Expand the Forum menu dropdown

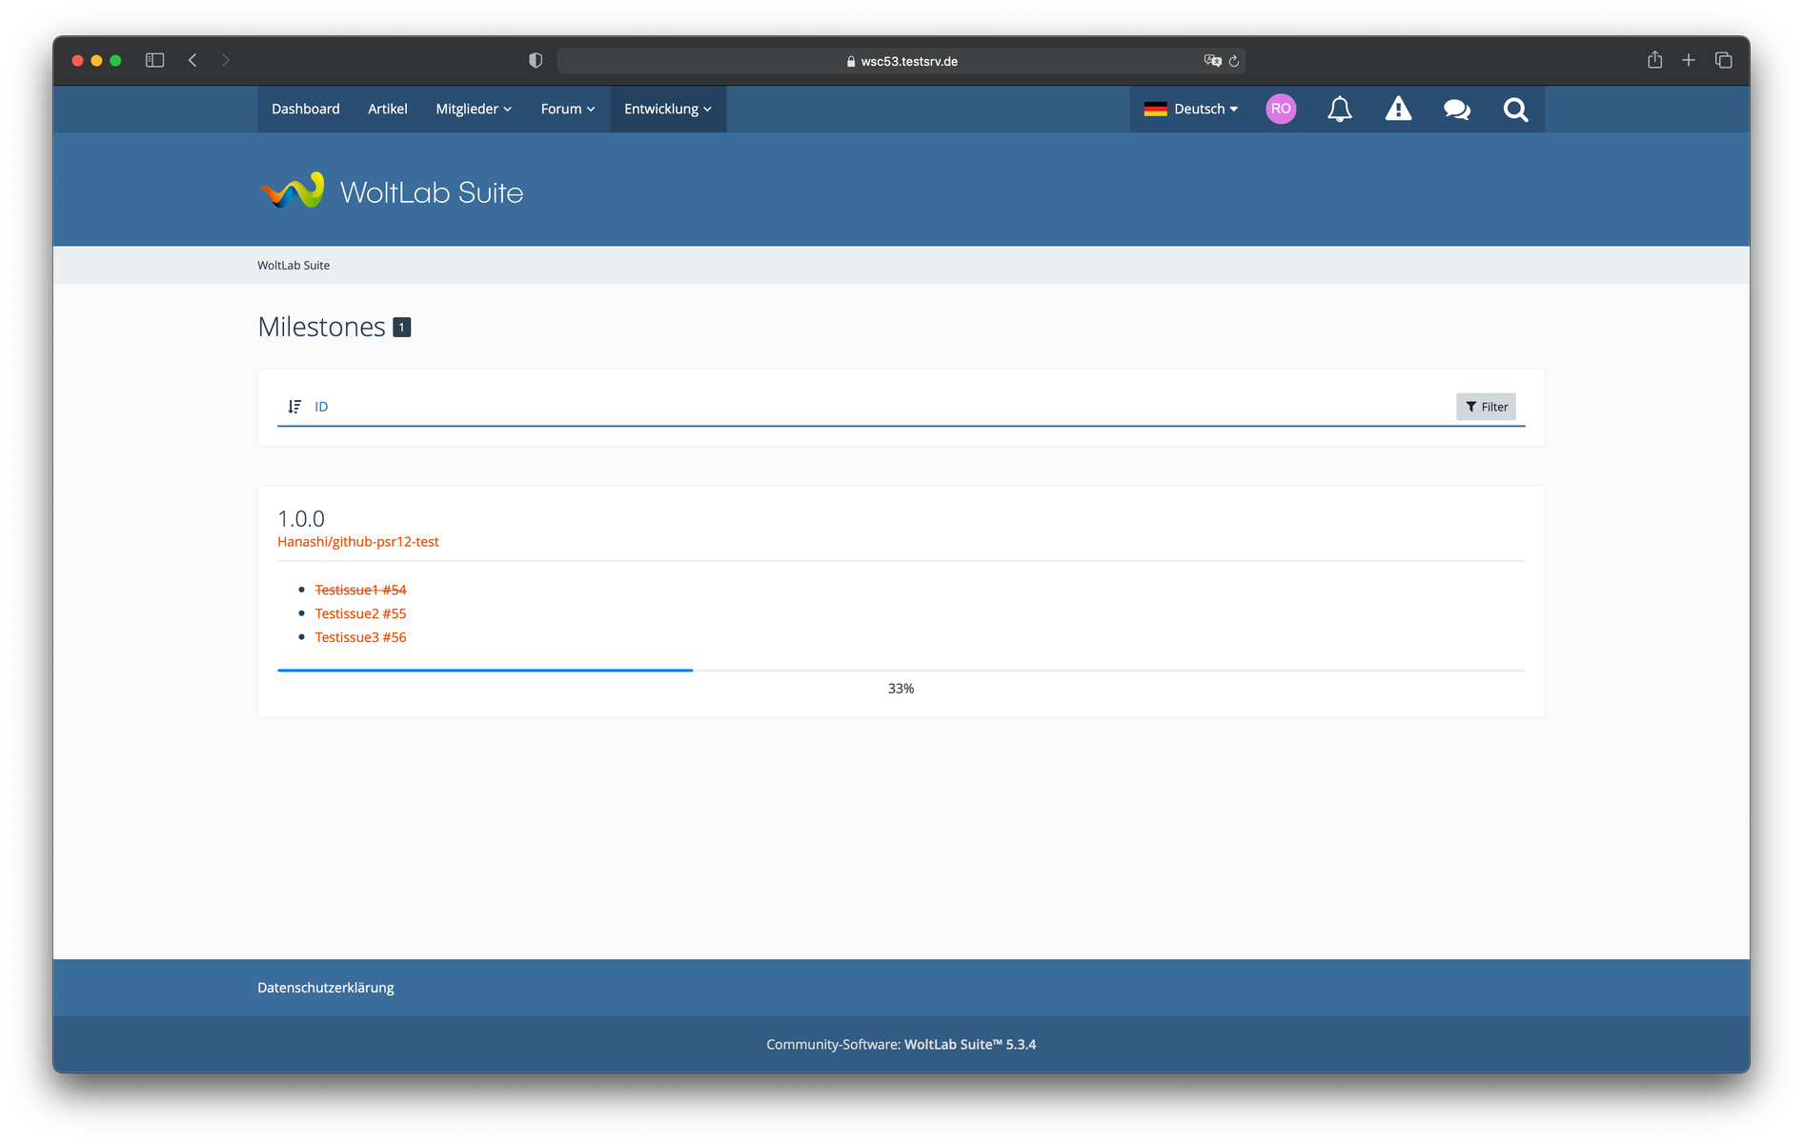[x=567, y=109]
